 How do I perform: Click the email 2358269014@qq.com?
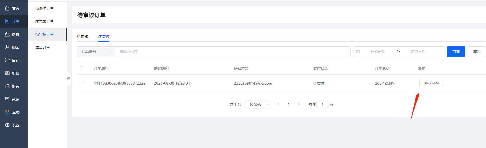point(253,83)
